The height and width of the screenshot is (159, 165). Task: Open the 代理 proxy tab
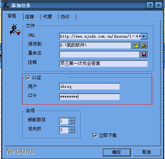50,17
